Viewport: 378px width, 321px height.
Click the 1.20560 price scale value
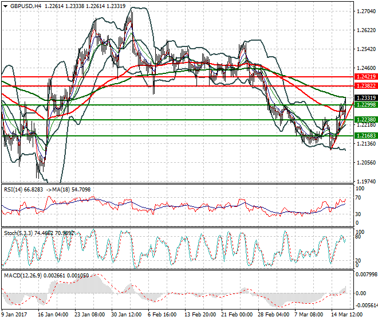[366, 163]
